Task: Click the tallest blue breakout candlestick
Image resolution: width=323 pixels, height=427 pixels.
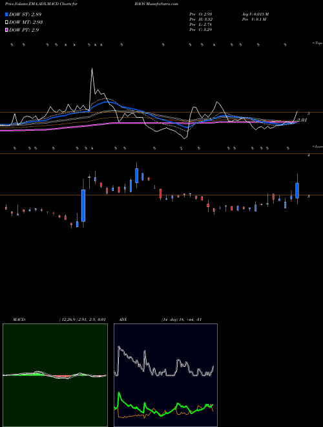Action: (83, 206)
